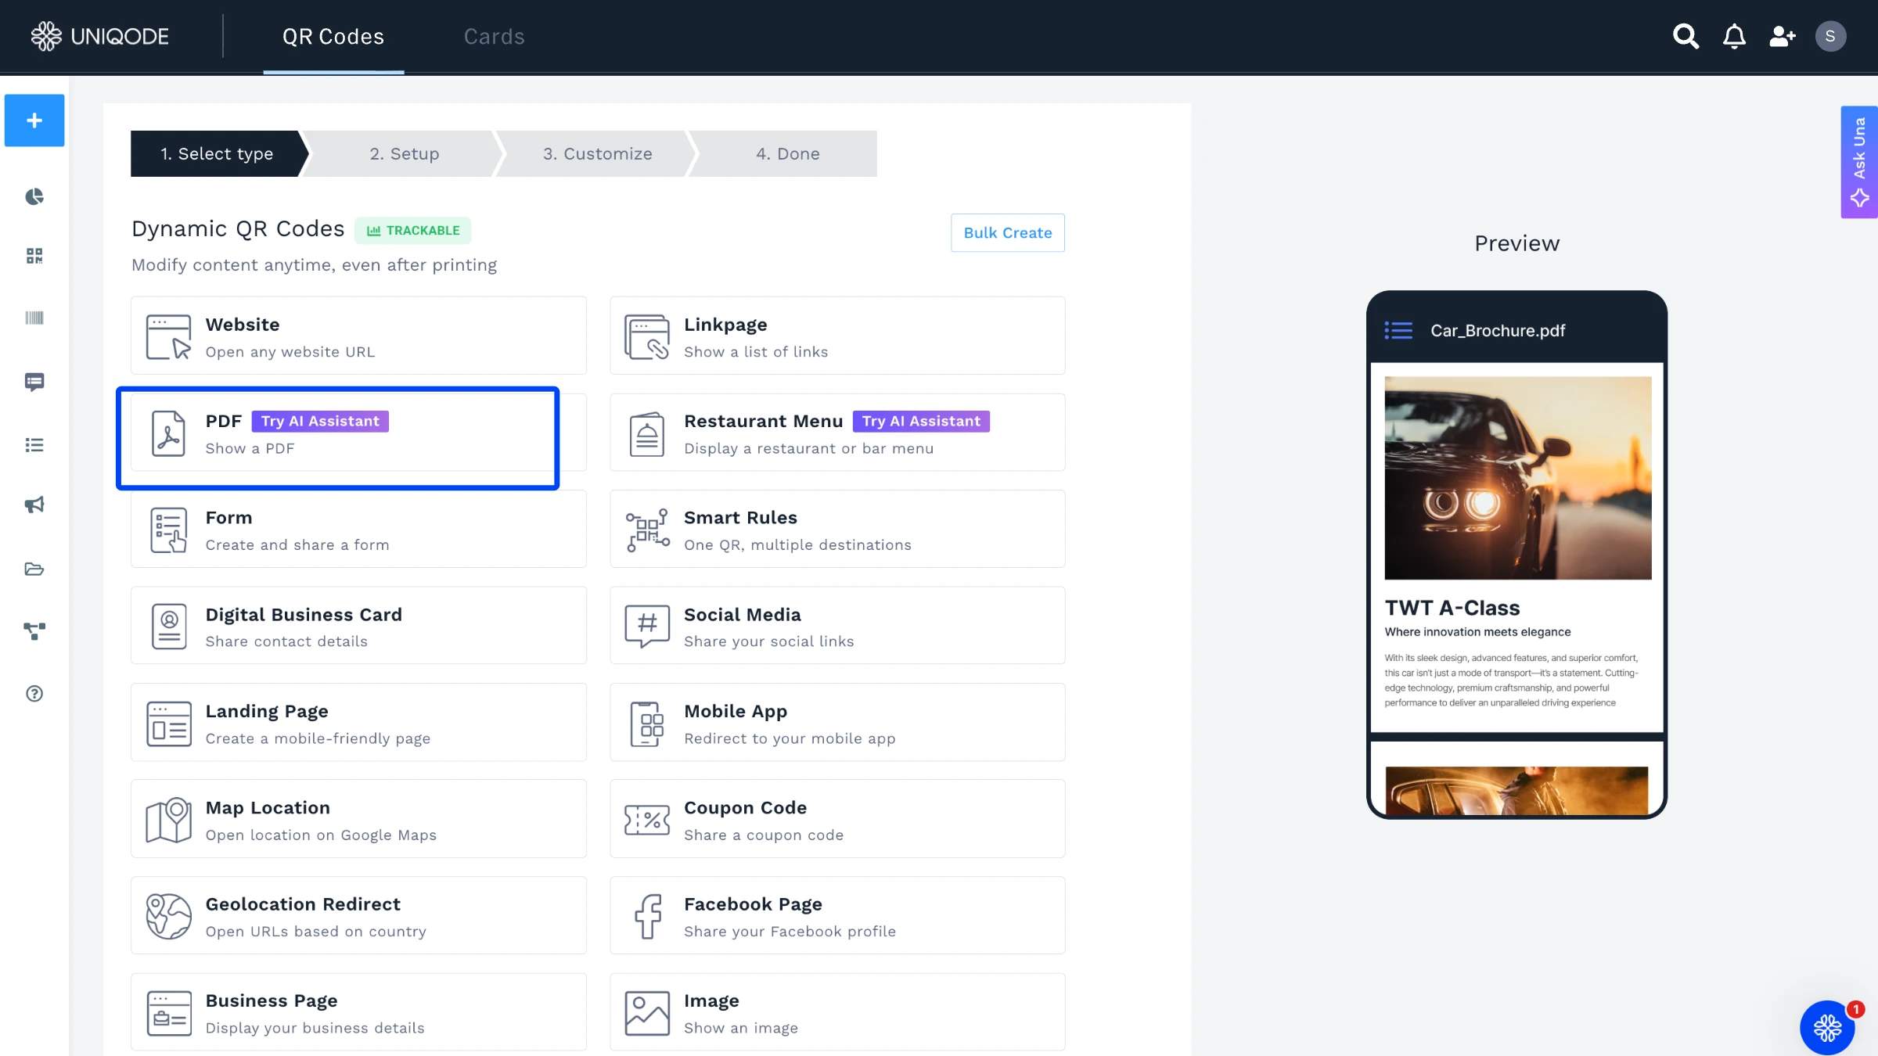
Task: Open the megaphone campaigns sidebar icon
Action: click(34, 505)
